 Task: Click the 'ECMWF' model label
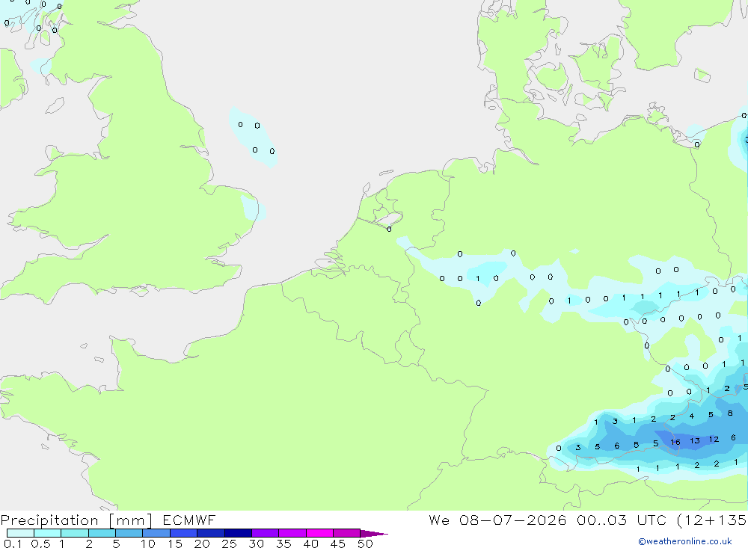coord(189,520)
